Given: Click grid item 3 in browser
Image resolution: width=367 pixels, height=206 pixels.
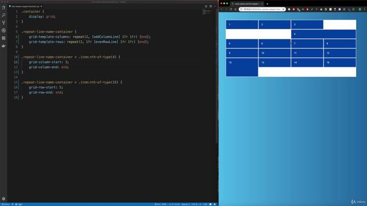Looking at the screenshot, I should pyautogui.click(x=307, y=25).
